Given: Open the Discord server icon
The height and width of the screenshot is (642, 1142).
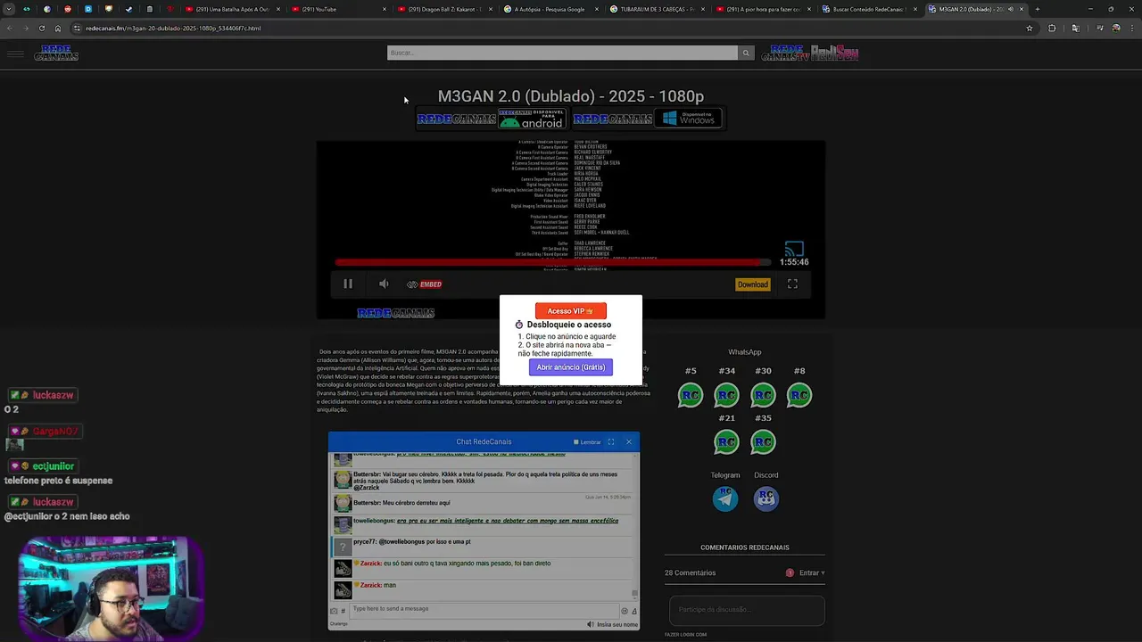Looking at the screenshot, I should coord(765,498).
